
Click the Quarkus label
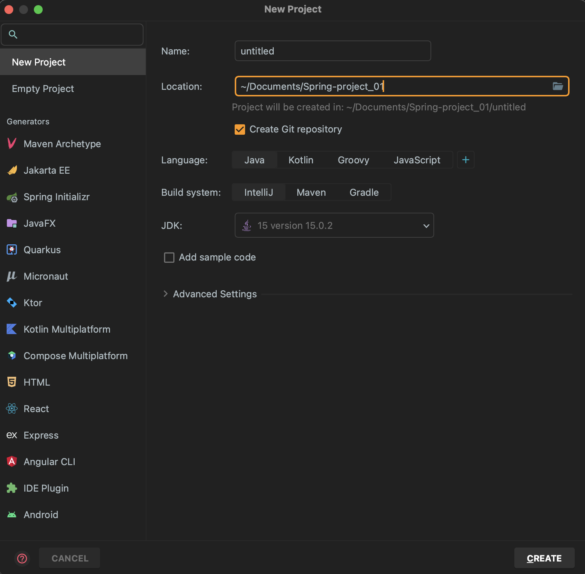(42, 250)
